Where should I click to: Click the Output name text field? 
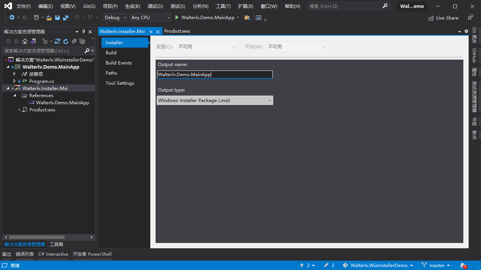(x=215, y=75)
